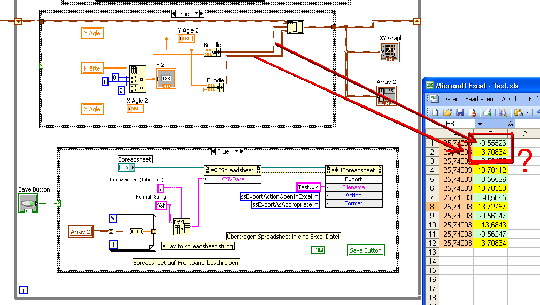
Task: Click the Filename input of Export node
Action: [354, 187]
